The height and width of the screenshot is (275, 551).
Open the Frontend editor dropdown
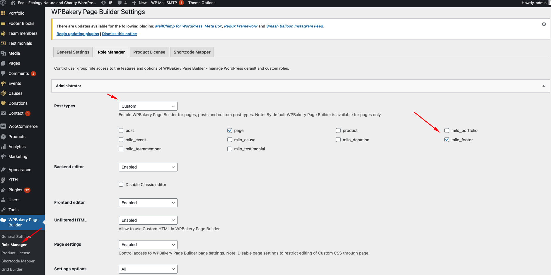(148, 203)
